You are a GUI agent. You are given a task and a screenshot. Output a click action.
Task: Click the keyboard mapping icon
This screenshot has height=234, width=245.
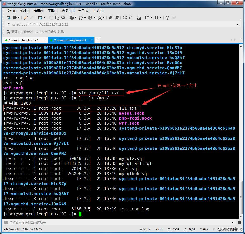(139, 18)
